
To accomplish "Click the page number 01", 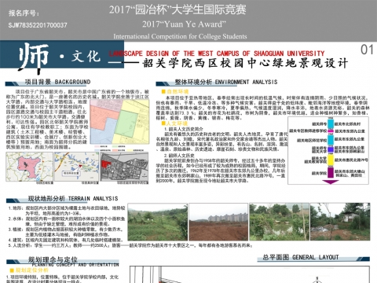I will click(x=367, y=50).
